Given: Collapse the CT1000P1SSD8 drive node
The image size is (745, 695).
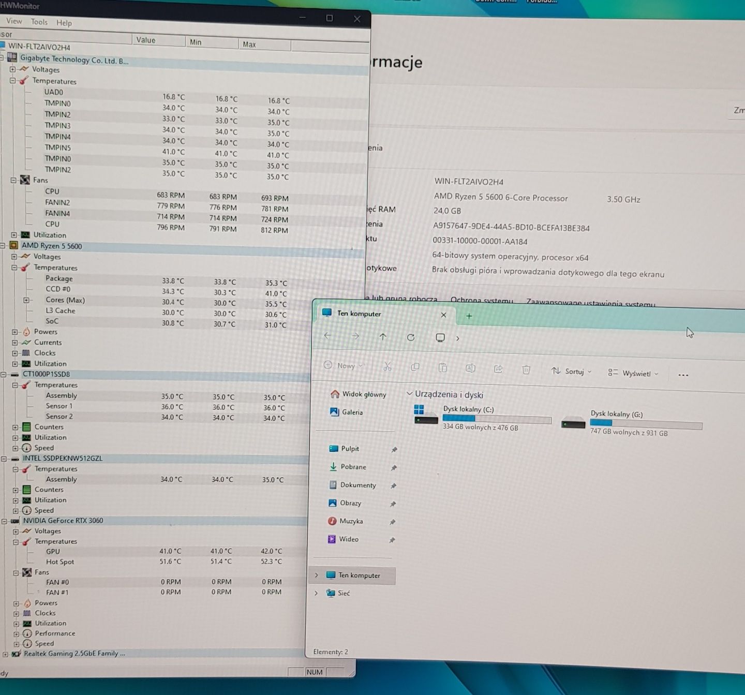Looking at the screenshot, I should click(x=4, y=374).
